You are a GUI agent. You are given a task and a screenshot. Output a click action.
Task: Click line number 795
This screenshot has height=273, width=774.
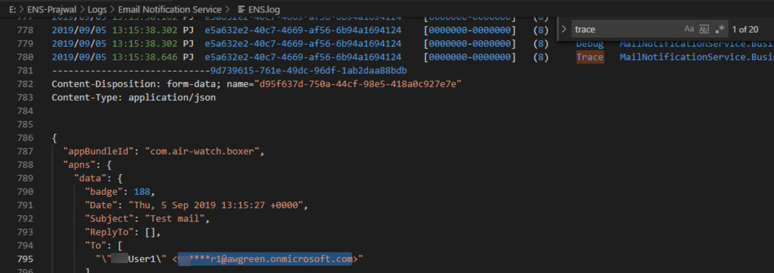click(x=25, y=259)
